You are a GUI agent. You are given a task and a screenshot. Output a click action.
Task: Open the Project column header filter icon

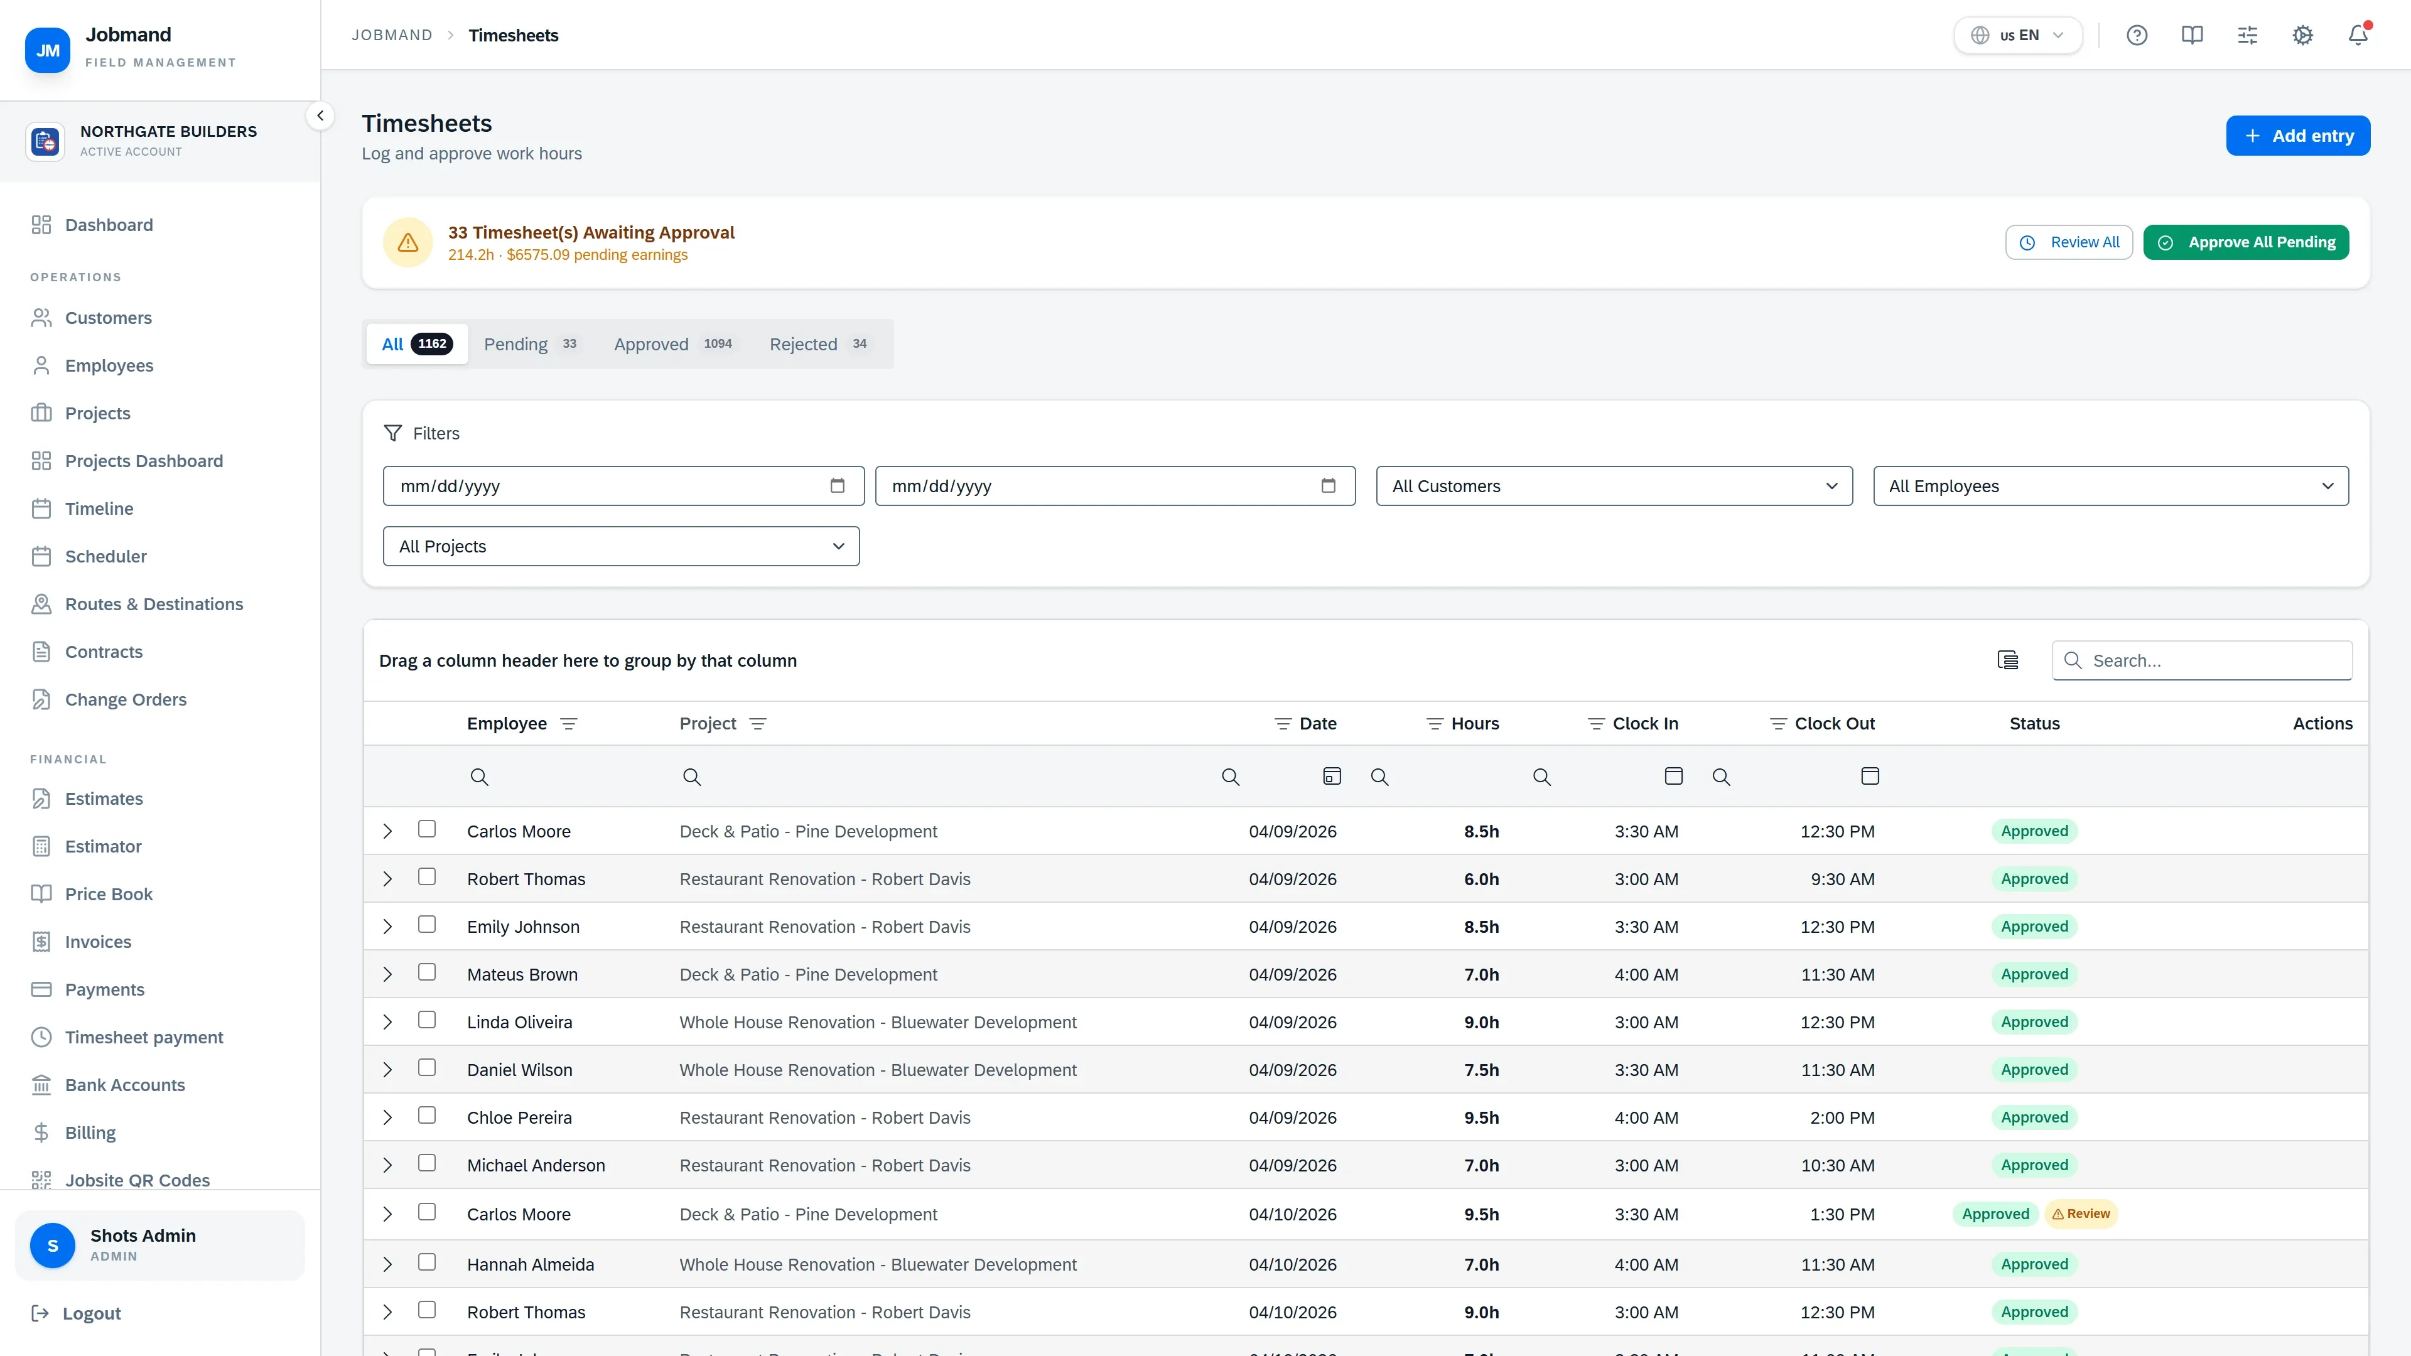(758, 723)
